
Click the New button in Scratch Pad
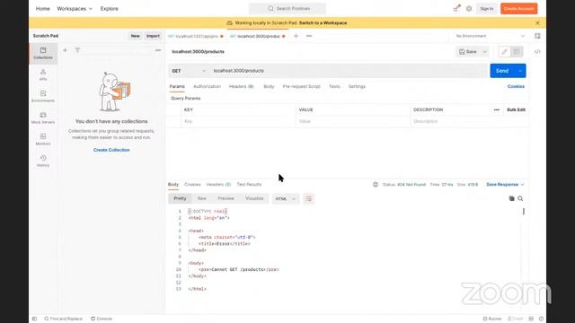click(136, 36)
